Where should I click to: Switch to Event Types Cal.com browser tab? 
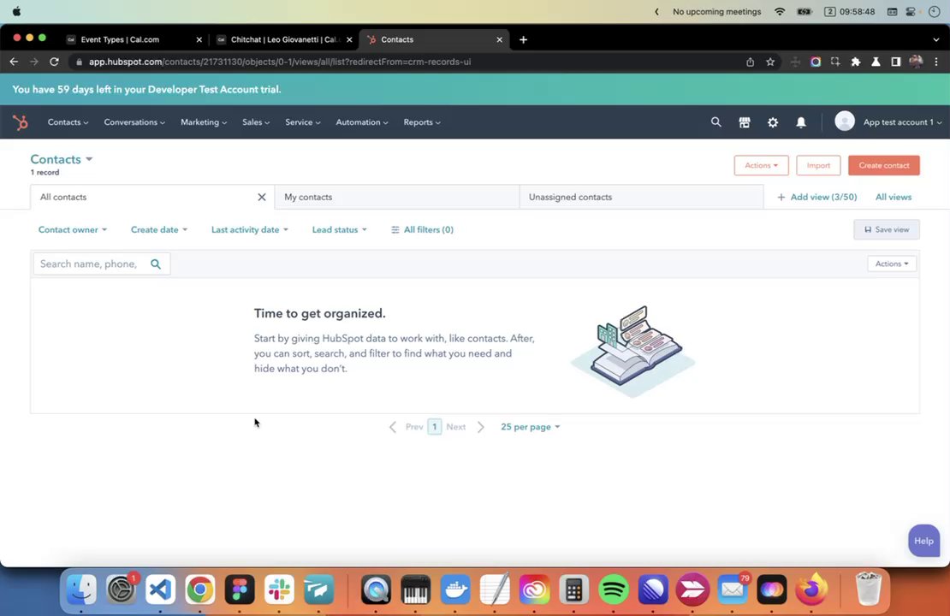pyautogui.click(x=134, y=39)
